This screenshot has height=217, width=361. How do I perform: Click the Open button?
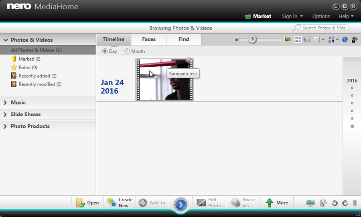click(x=87, y=203)
